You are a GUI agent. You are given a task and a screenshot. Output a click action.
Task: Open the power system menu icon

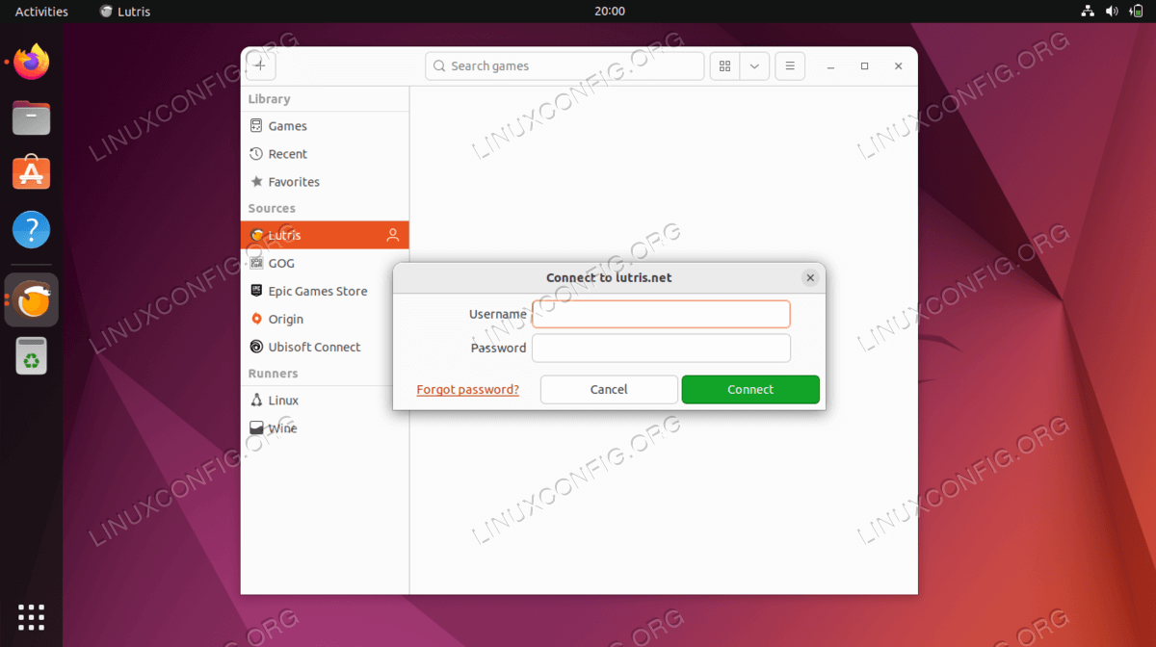point(1136,12)
